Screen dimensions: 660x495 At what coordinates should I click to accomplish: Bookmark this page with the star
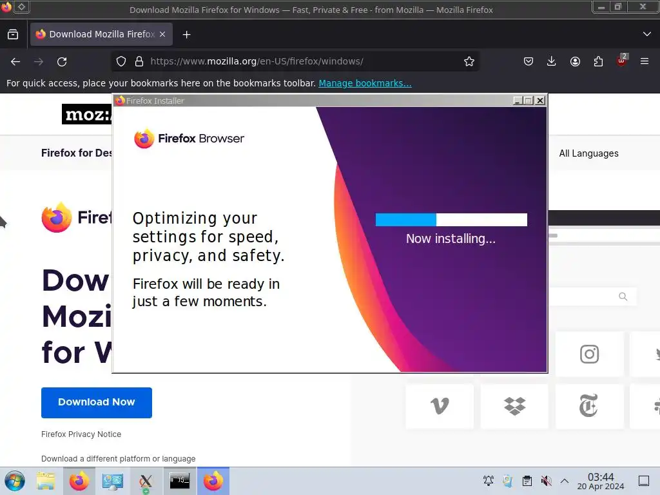(x=469, y=61)
